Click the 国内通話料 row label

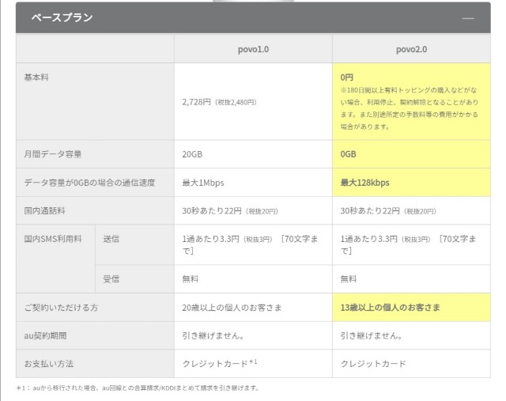[x=44, y=211]
